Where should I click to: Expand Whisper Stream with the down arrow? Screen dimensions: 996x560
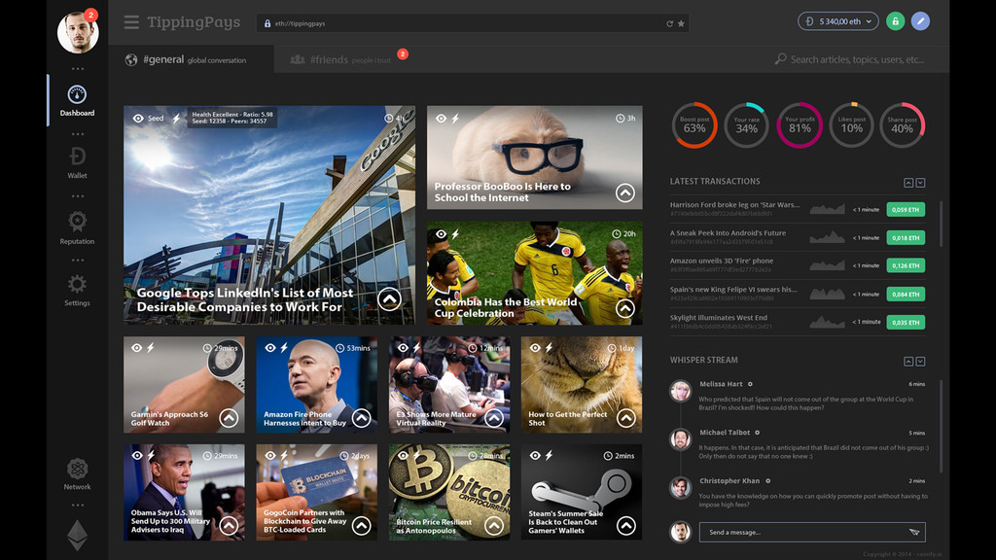pos(920,362)
